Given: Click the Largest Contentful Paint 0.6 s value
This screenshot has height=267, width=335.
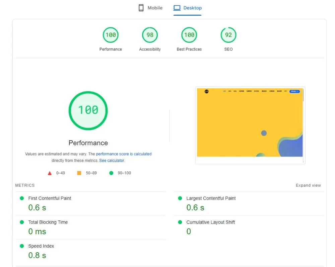Looking at the screenshot, I should coord(195,208).
